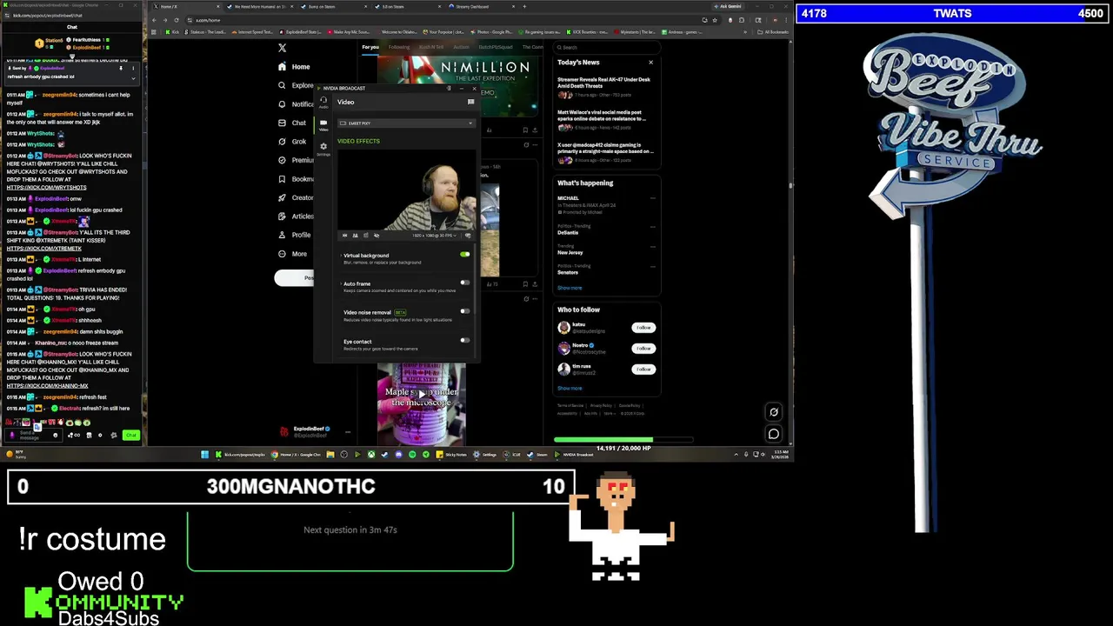Click the feedback icon beside the Video heading
The height and width of the screenshot is (626, 1113).
coord(470,102)
